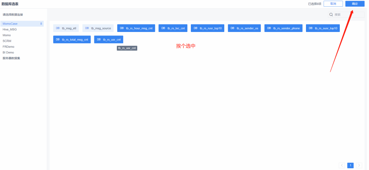The image size is (369, 170).
Task: Deselect the tb_rs_total_msg_cnt table
Action: pyautogui.click(x=72, y=39)
